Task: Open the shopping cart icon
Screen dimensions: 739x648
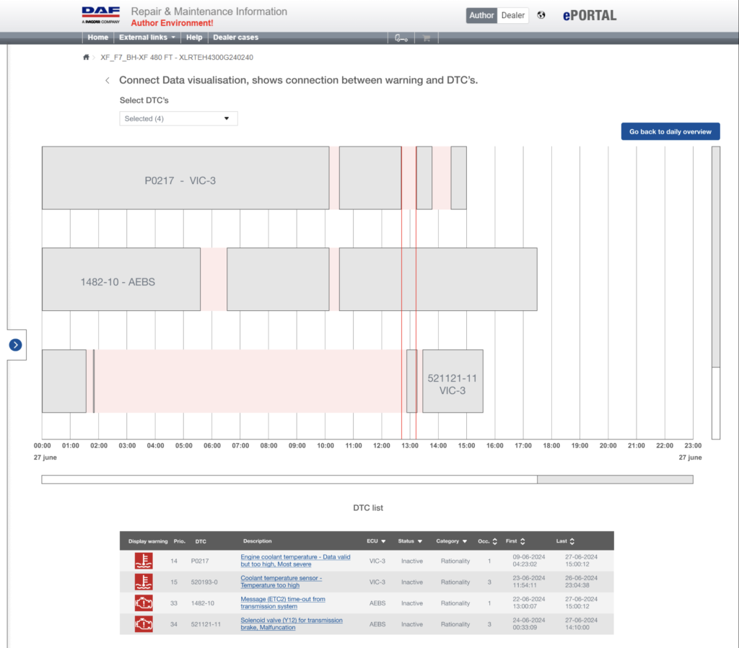Action: point(427,38)
